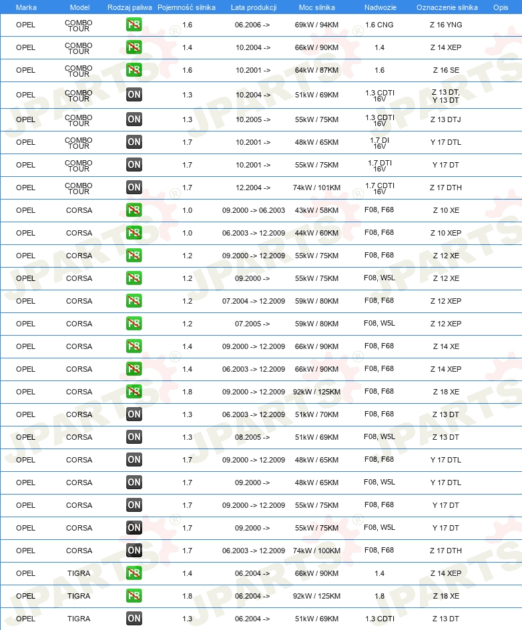Select the 07.2004 -> 12.2009 date cell
Image resolution: width=522 pixels, height=630 pixels.
click(254, 301)
